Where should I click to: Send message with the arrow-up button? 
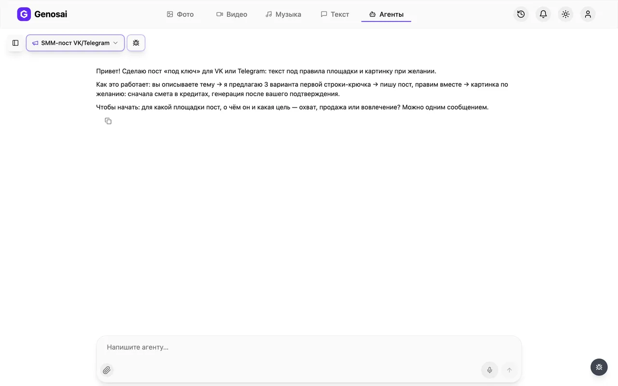pos(509,370)
